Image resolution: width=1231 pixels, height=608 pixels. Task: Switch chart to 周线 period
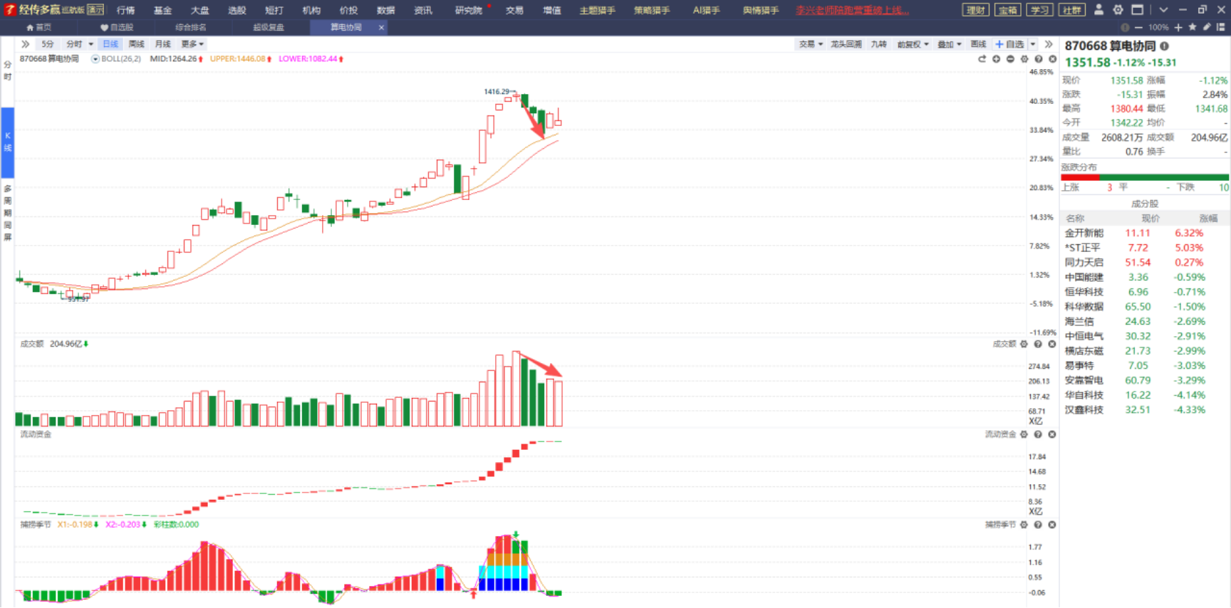coord(136,44)
